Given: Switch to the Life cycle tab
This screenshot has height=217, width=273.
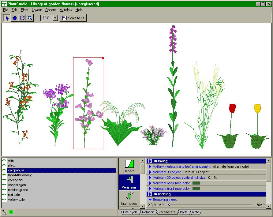Looking at the screenshot, I should tap(130, 212).
